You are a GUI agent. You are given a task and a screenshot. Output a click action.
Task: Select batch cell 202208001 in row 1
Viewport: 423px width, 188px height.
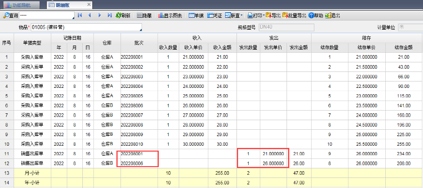click(139, 57)
